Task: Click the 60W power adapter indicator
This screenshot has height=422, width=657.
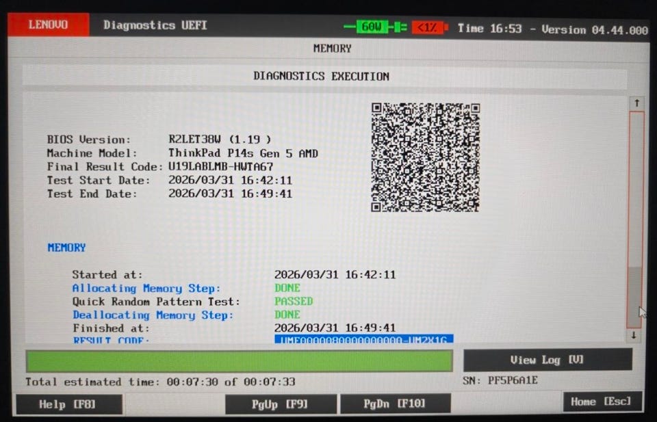Action: [372, 27]
